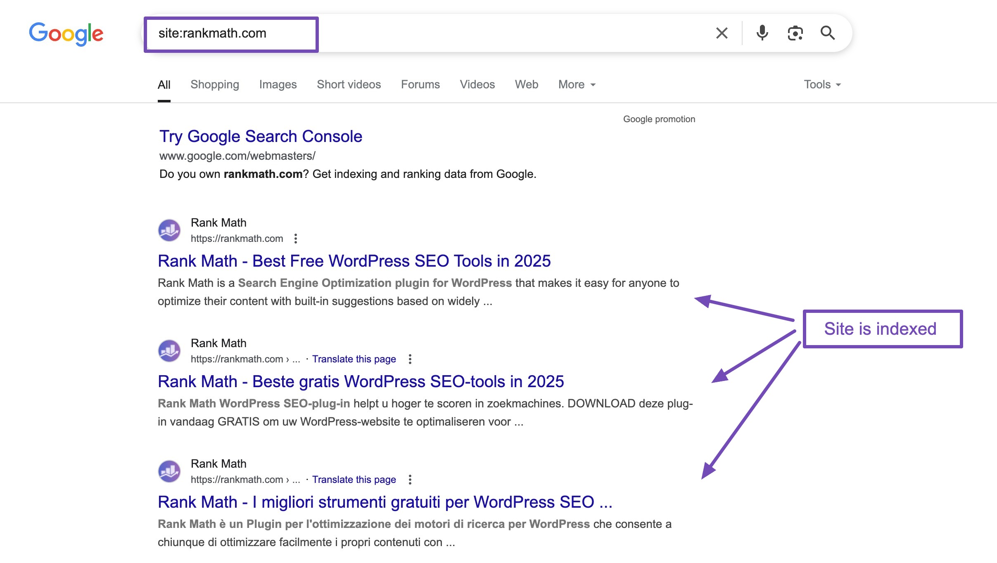
Task: Translate the Beste gratis SEO-tools page
Action: point(354,359)
